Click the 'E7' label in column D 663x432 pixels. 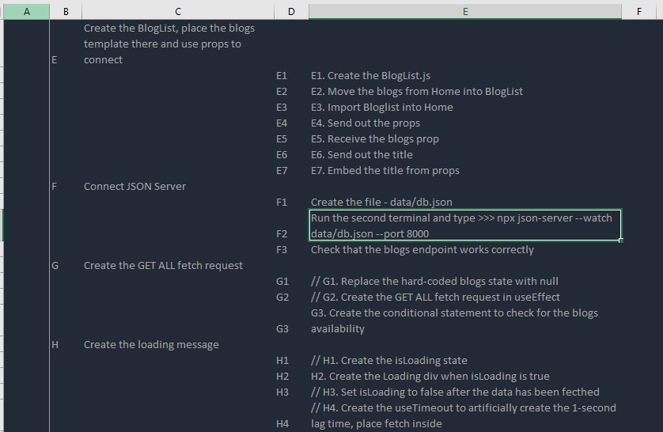[282, 170]
